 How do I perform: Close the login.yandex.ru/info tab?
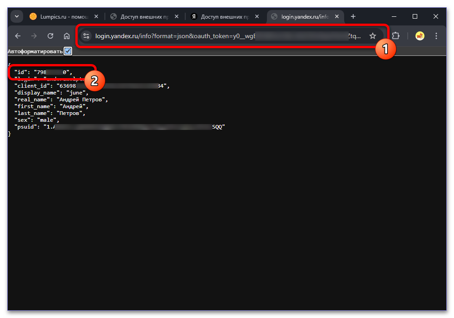(x=337, y=16)
